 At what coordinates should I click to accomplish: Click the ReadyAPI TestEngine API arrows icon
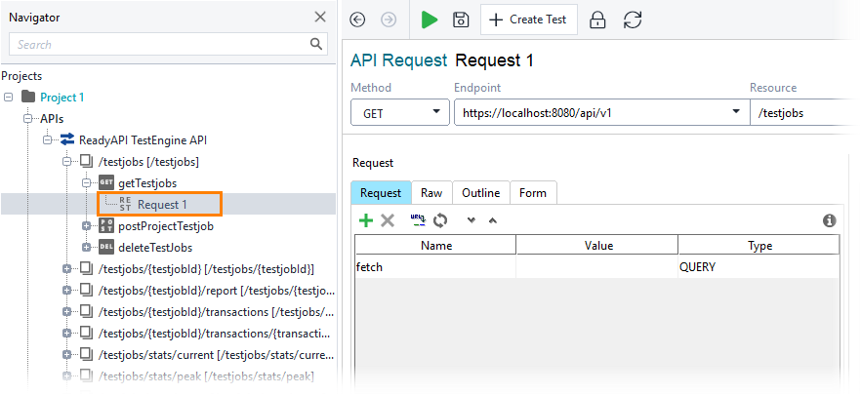tap(67, 139)
